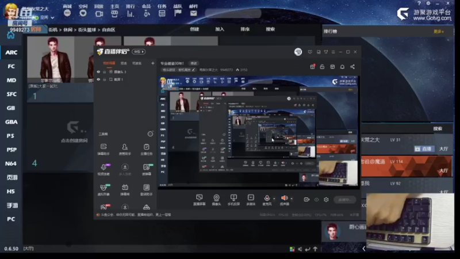
Task: Click the Gotvg top search field
Action: point(233,13)
